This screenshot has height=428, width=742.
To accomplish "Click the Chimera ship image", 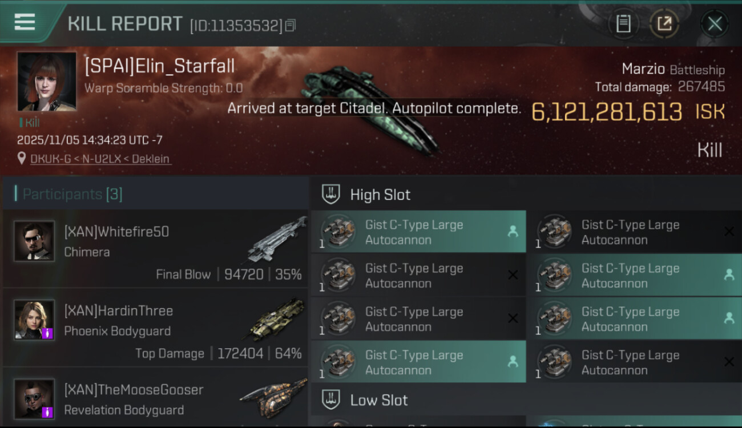I will [x=277, y=240].
